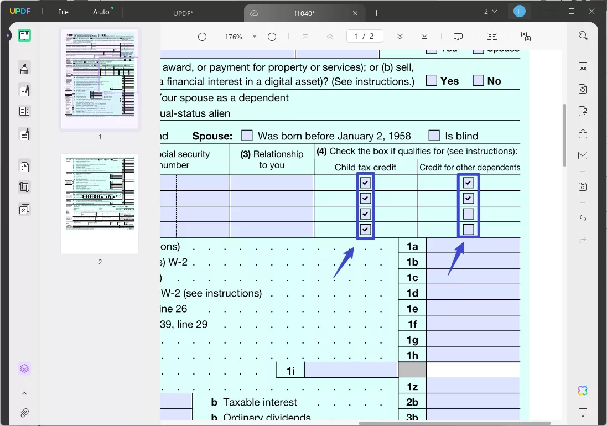Uncheck second row Child tax credit box
607x426 pixels.
click(x=365, y=198)
